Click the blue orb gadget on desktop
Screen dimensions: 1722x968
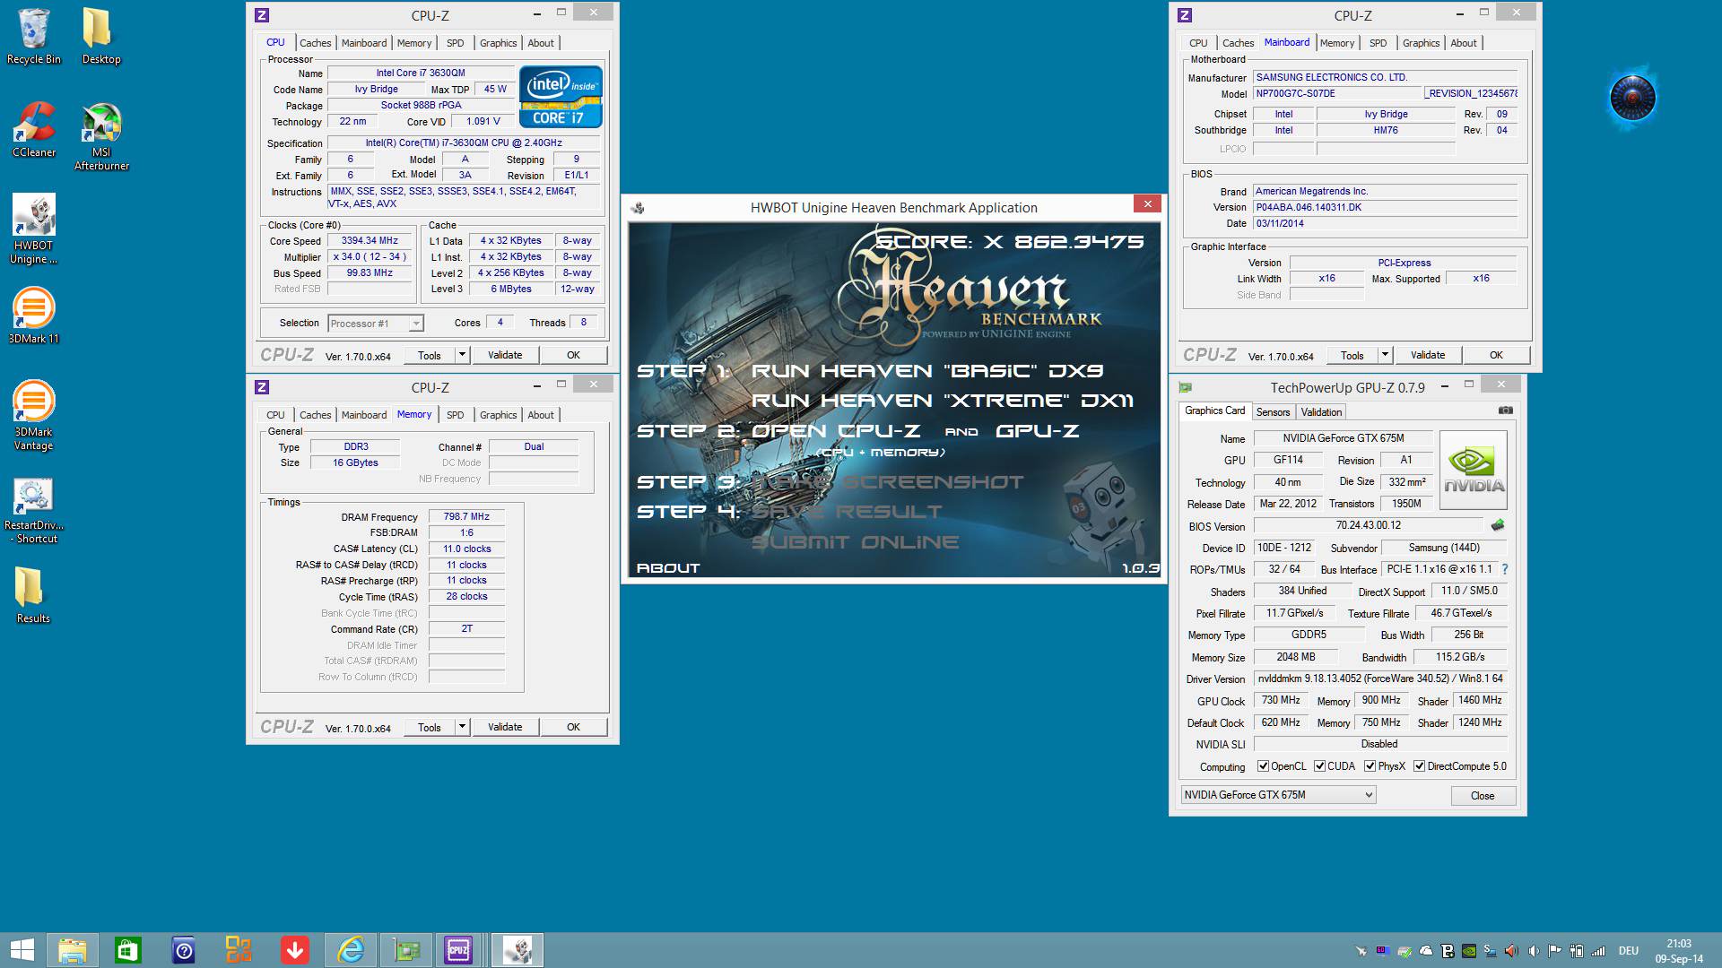pos(1632,97)
